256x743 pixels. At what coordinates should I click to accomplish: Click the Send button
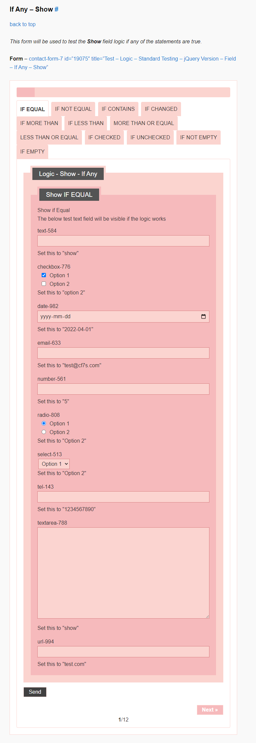pyautogui.click(x=35, y=692)
